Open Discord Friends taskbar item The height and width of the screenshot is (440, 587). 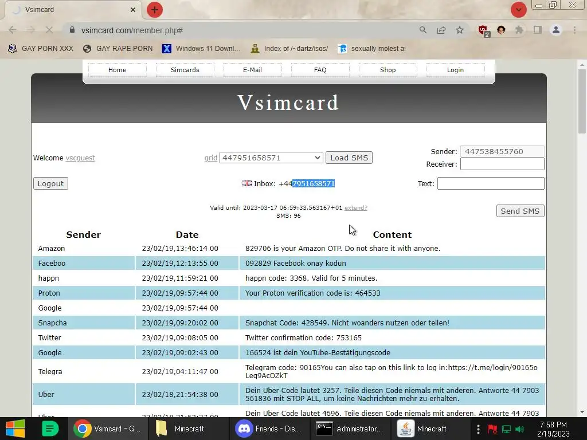(269, 429)
